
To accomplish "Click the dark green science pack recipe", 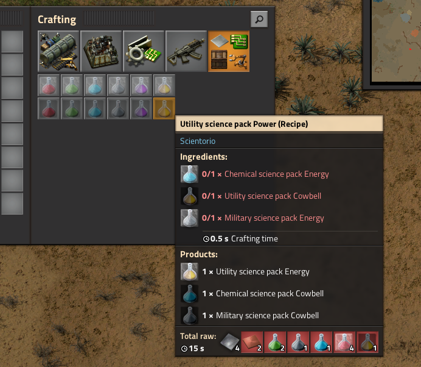I will pyautogui.click(x=72, y=109).
